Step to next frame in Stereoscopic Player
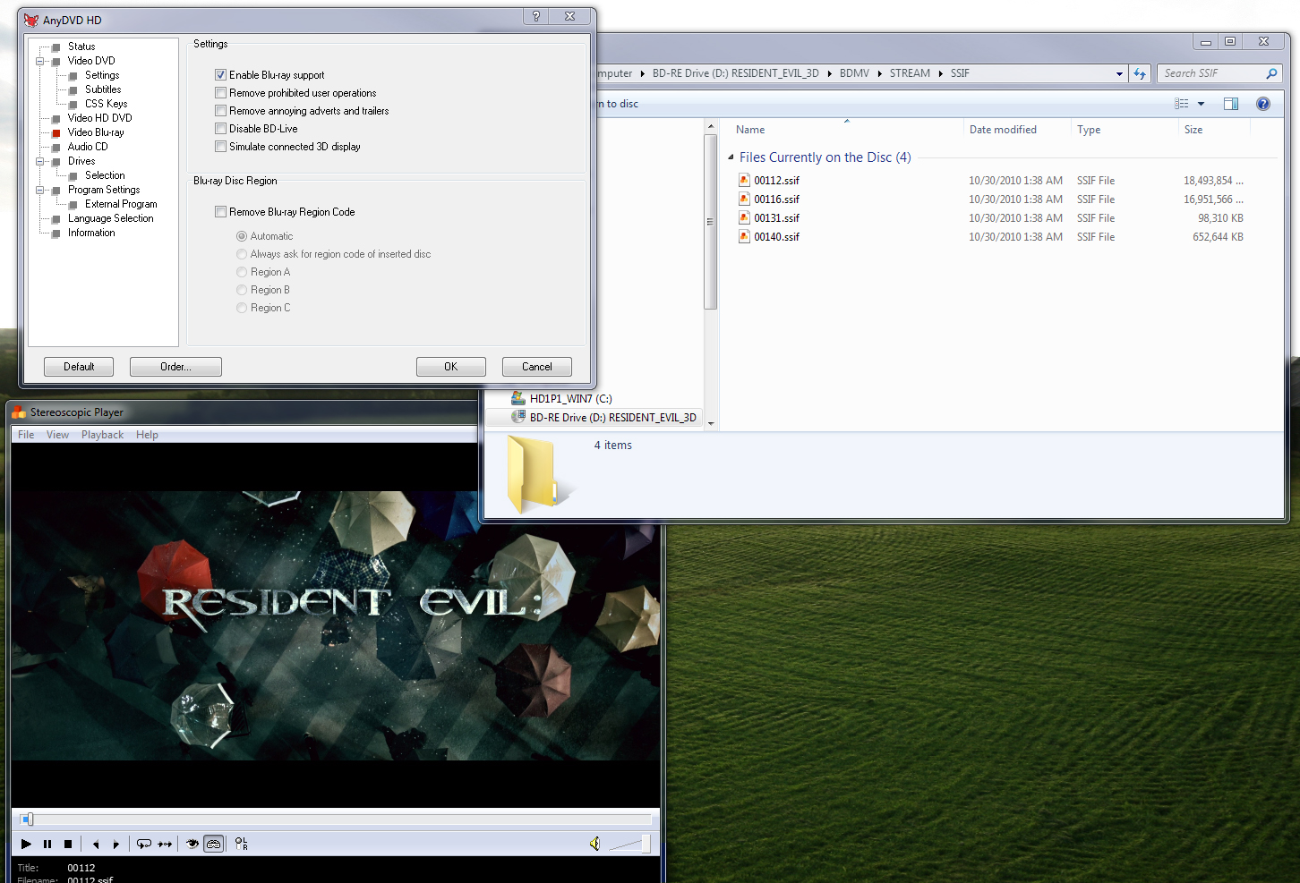The height and width of the screenshot is (883, 1300). [116, 844]
